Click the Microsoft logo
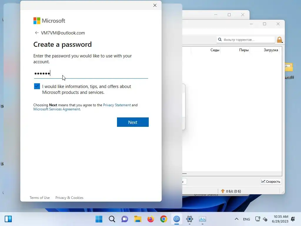The image size is (301, 226). click(x=49, y=21)
